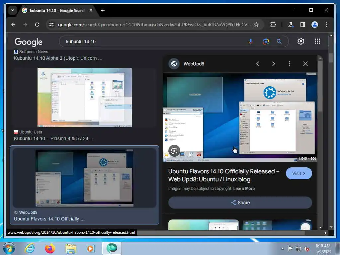Search by image with Google Lens icon
The image size is (340, 255).
tap(266, 42)
